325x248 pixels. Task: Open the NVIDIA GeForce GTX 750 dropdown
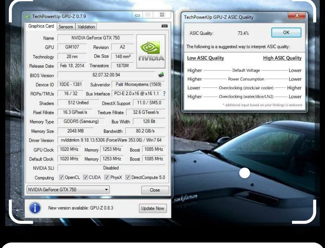[68, 189]
